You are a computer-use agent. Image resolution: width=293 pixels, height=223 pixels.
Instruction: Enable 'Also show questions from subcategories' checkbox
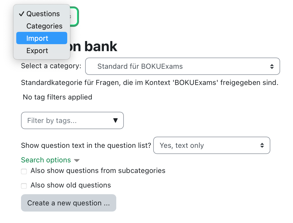pos(24,171)
